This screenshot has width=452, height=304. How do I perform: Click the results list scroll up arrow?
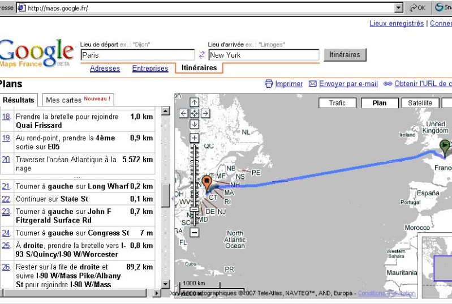point(165,111)
